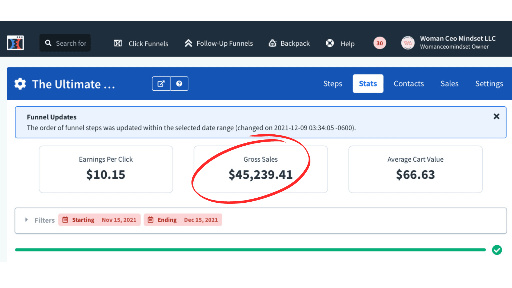Click the Woman Ceo Mindset avatar
The image size is (512, 288).
point(408,43)
